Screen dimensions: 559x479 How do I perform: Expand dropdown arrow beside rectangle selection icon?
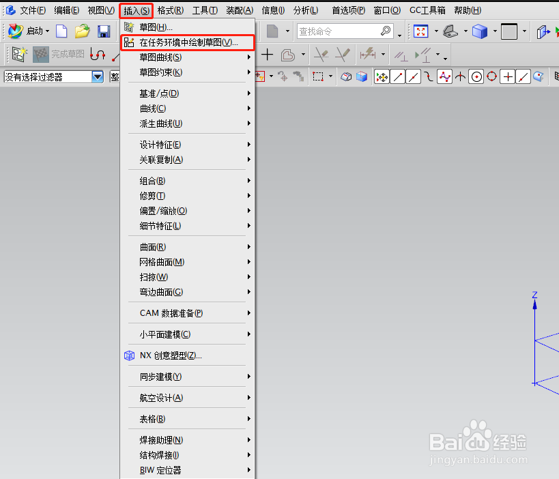(x=330, y=76)
